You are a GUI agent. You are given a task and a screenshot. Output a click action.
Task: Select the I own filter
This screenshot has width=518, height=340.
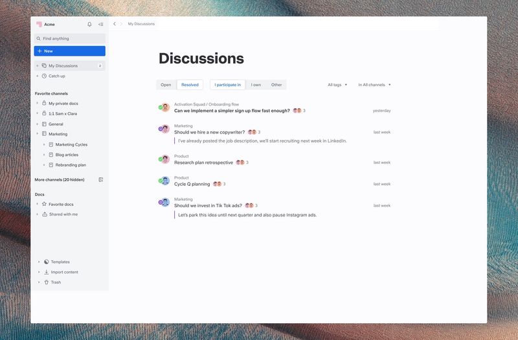coord(256,85)
